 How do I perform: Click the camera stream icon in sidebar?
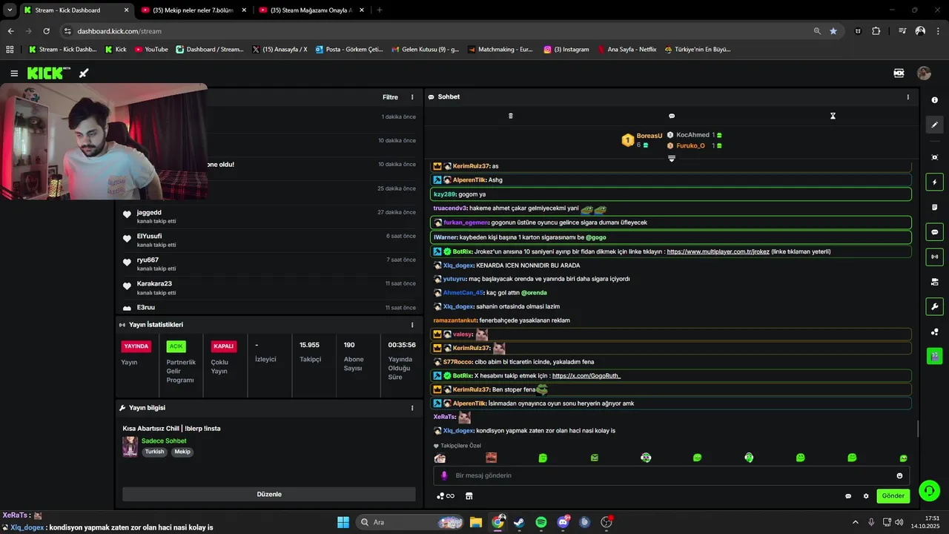[x=934, y=282]
